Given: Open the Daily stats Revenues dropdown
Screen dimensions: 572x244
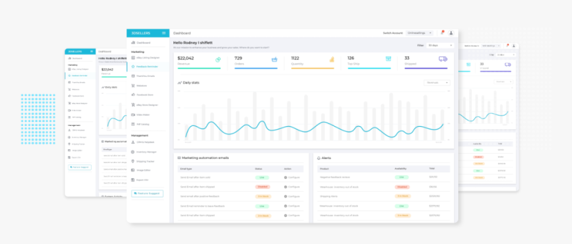Looking at the screenshot, I should pos(437,82).
